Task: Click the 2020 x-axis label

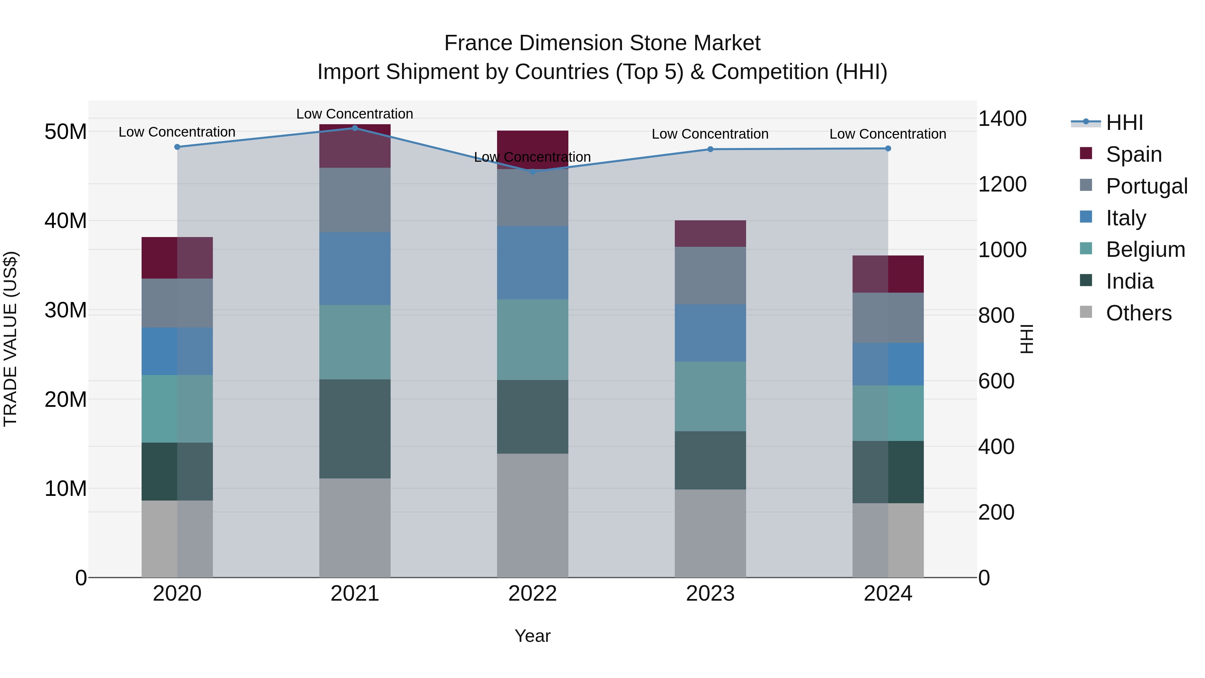Action: (177, 594)
